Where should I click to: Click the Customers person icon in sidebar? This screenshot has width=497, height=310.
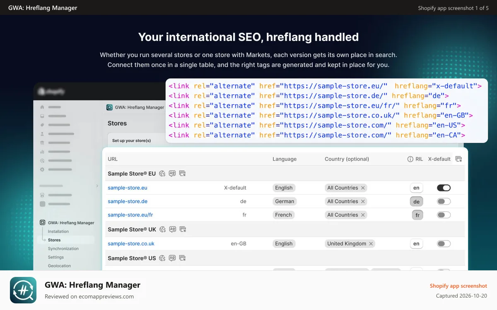pos(42,134)
